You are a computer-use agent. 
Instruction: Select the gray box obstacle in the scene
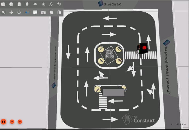pyautogui.click(x=113, y=92)
